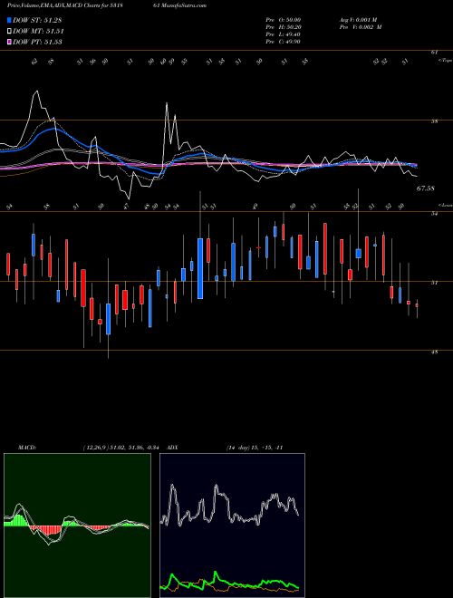Click the 'Avg V: 0.001 M' volume text

pos(358,19)
